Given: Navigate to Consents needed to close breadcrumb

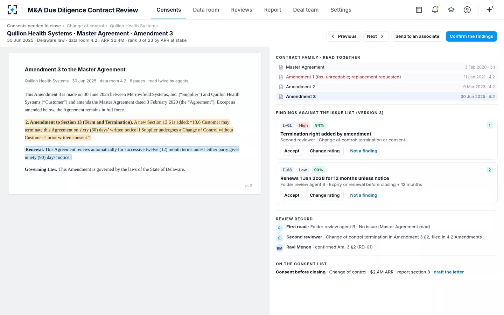Looking at the screenshot, I should pyautogui.click(x=34, y=26).
